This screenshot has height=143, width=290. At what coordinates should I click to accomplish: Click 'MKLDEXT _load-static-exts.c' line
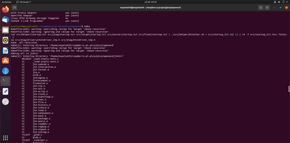tap(40, 59)
